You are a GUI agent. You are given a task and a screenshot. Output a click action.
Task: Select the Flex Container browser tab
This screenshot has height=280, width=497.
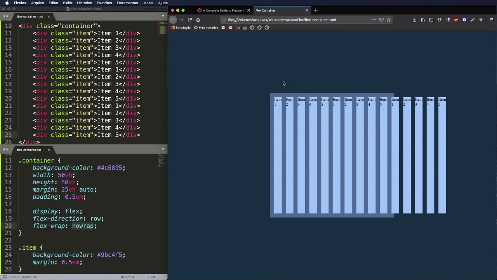tap(282, 10)
